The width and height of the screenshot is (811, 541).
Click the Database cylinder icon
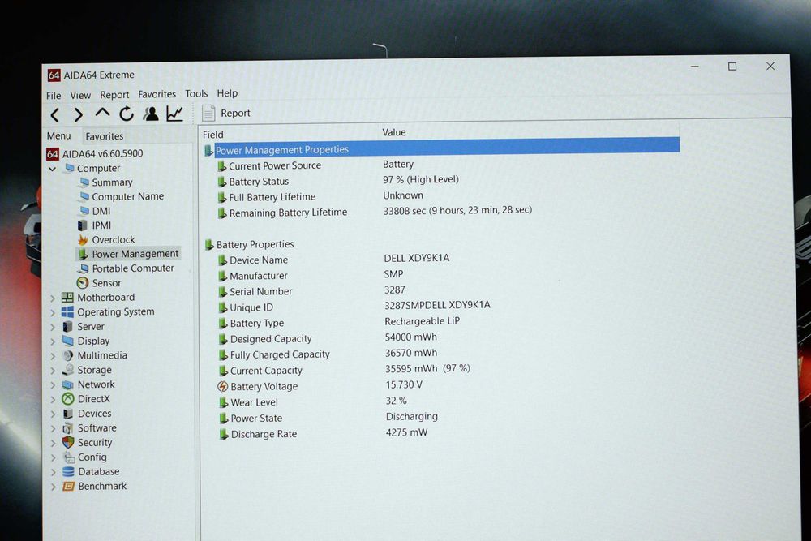coord(68,472)
